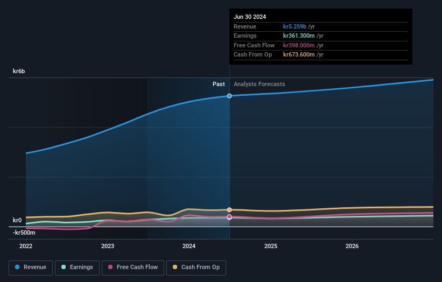Click the Revenue row label in the tooltip
Screen dimensions: 442x282
coord(245,26)
